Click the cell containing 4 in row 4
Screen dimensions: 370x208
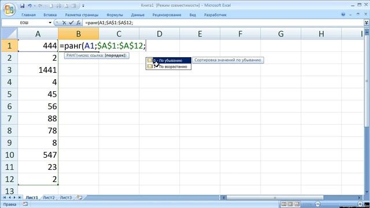[38, 82]
